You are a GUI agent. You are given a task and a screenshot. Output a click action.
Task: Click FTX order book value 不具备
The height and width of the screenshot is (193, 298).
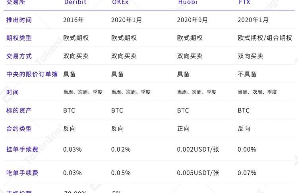pos(247,74)
